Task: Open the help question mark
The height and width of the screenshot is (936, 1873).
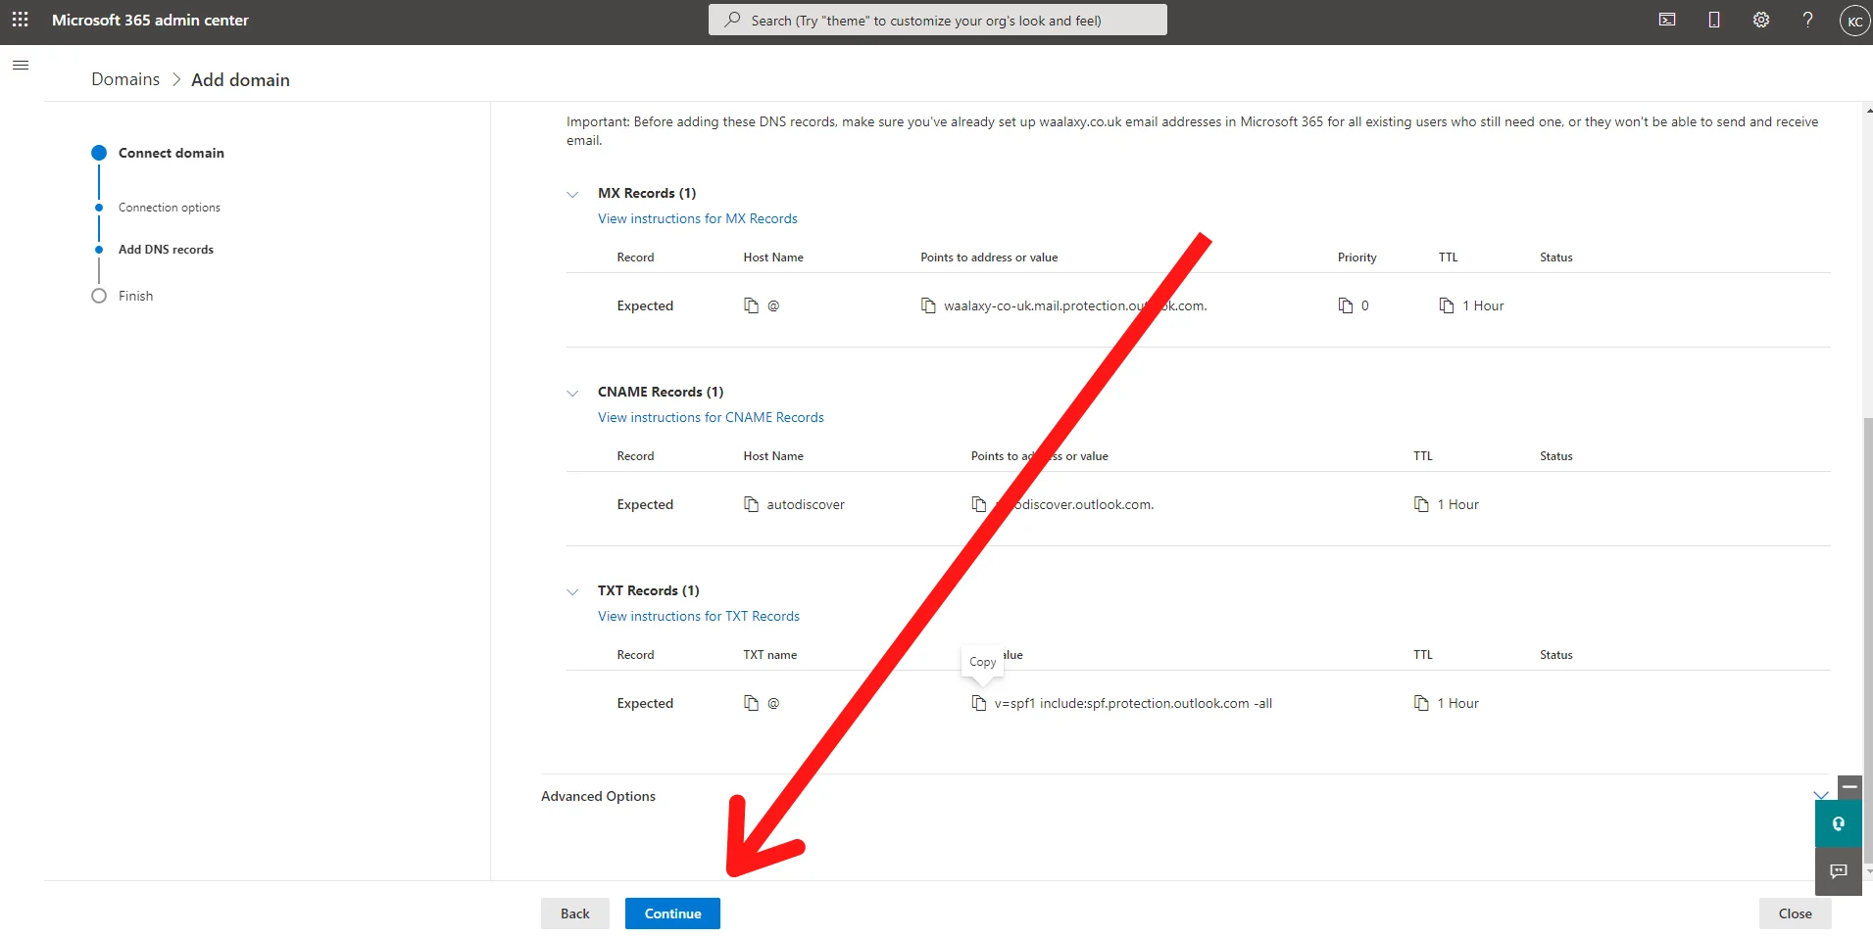Action: click(x=1808, y=20)
